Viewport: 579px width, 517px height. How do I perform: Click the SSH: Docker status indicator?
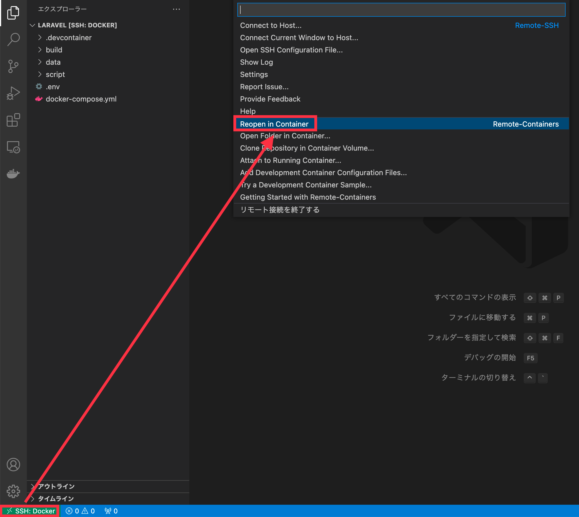pyautogui.click(x=30, y=511)
